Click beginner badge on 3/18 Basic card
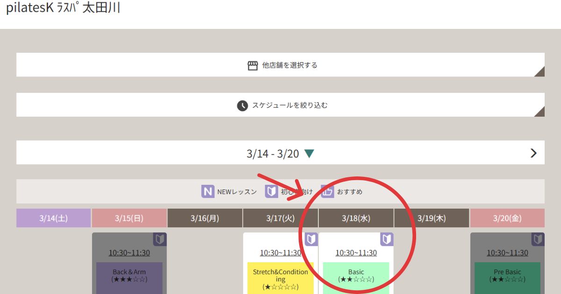561x294 pixels. click(387, 239)
